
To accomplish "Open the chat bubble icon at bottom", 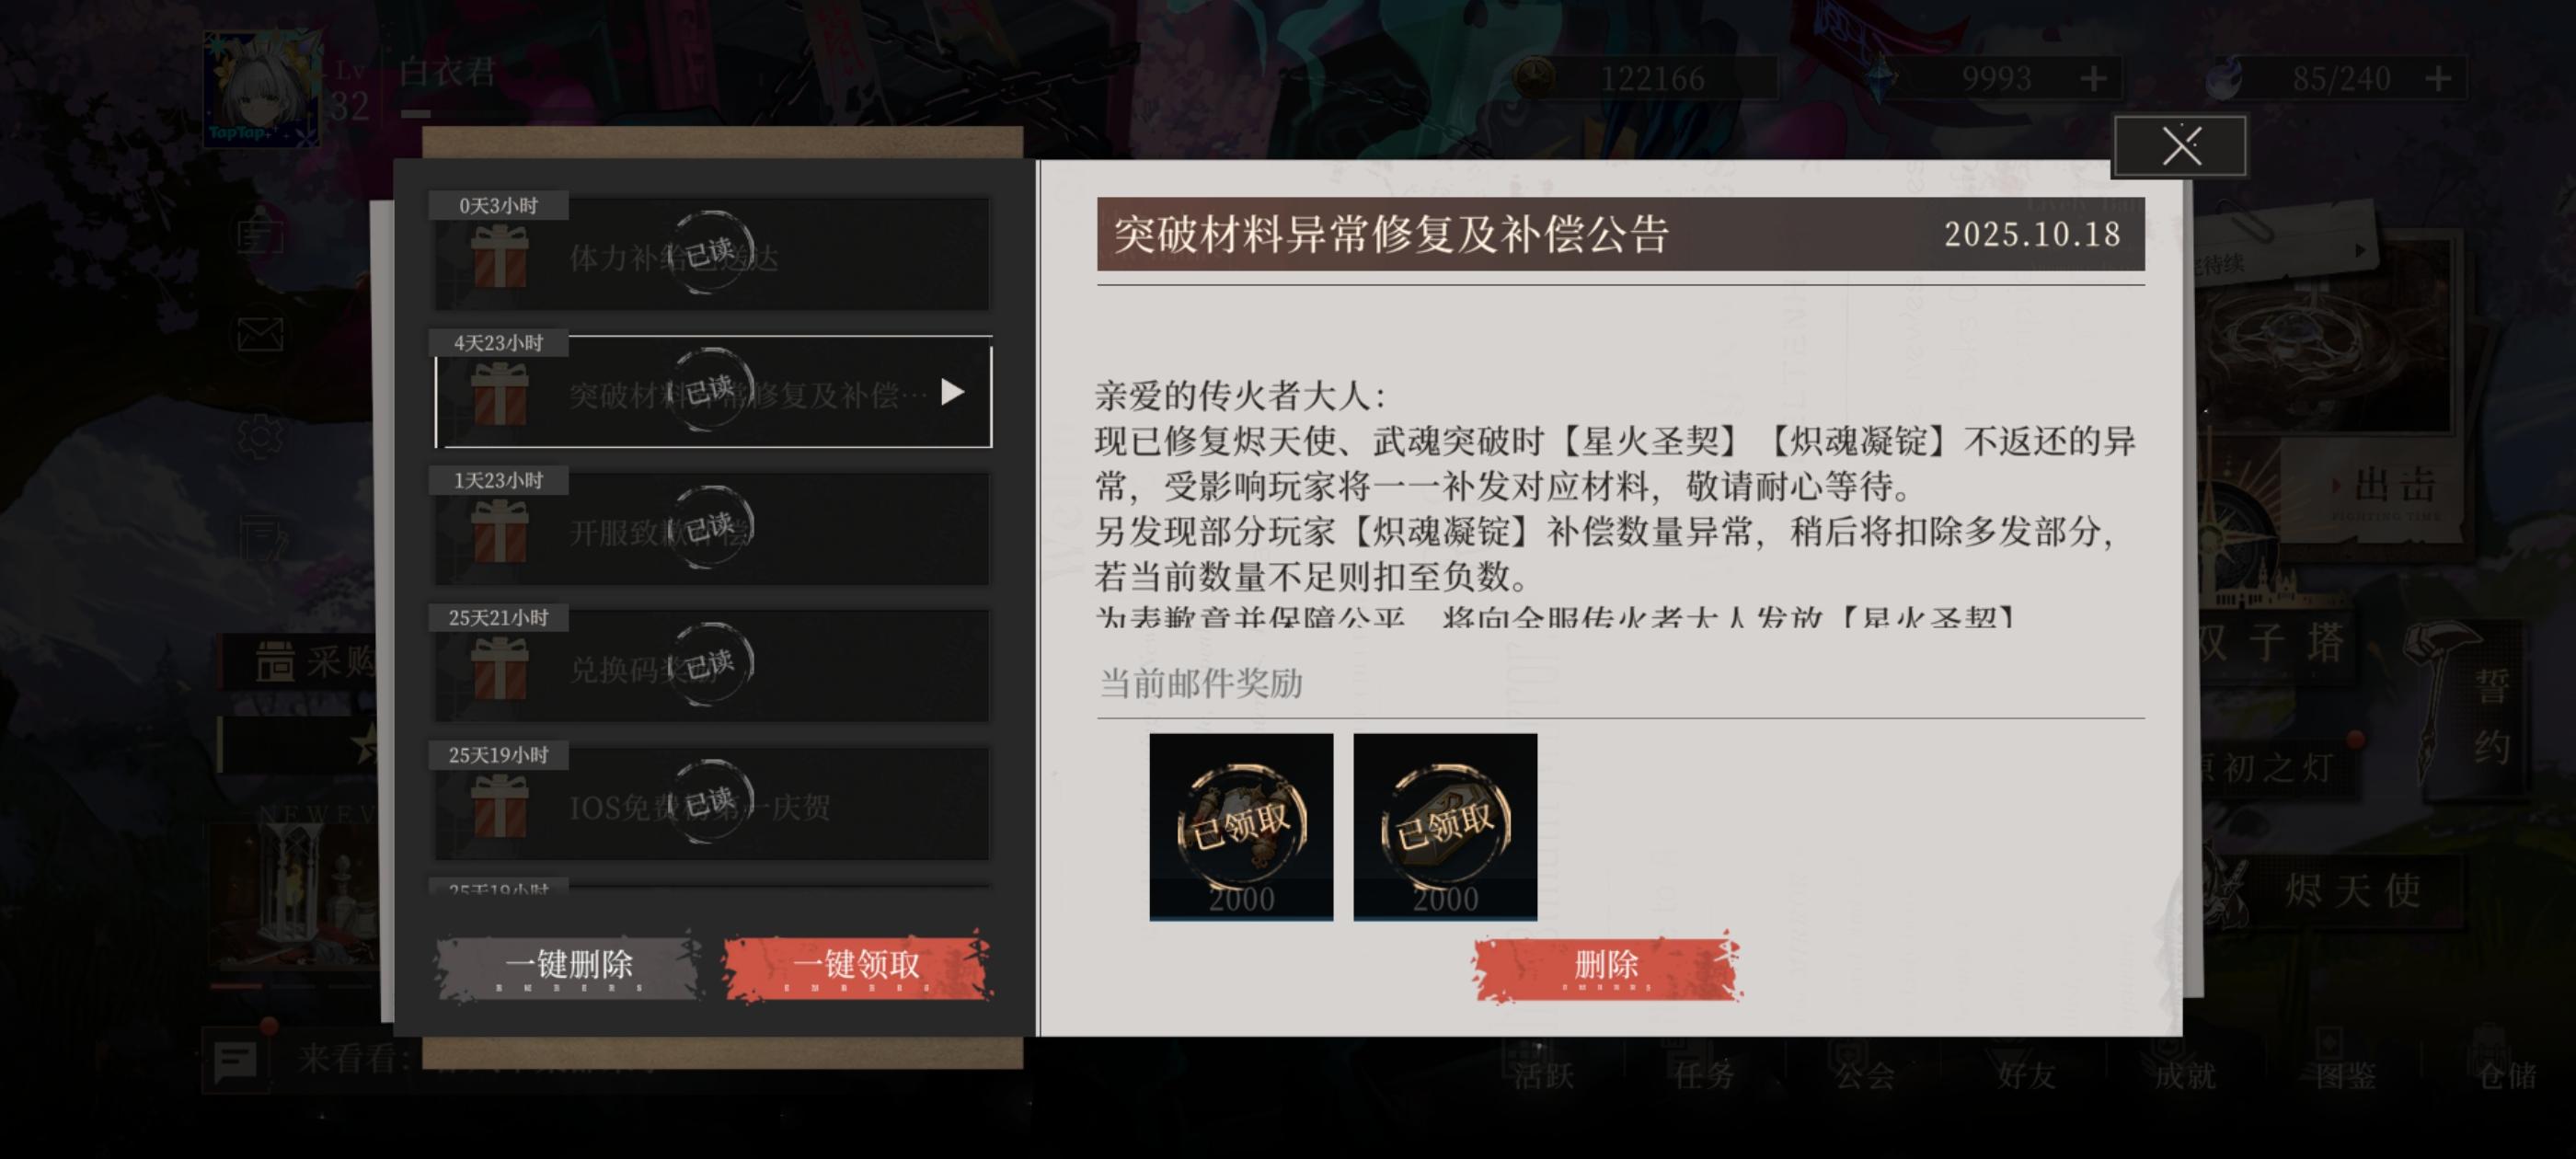I will 236,1061.
